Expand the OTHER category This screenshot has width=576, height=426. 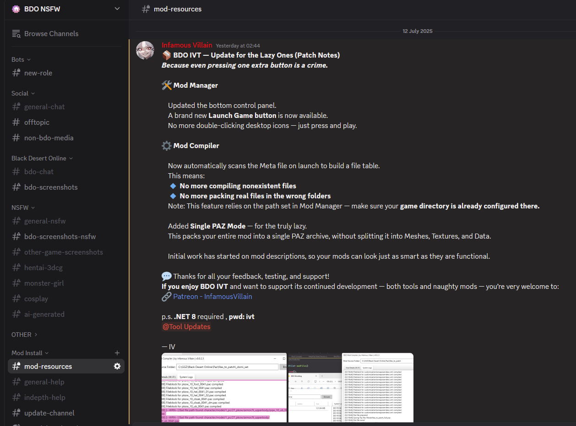(x=24, y=335)
